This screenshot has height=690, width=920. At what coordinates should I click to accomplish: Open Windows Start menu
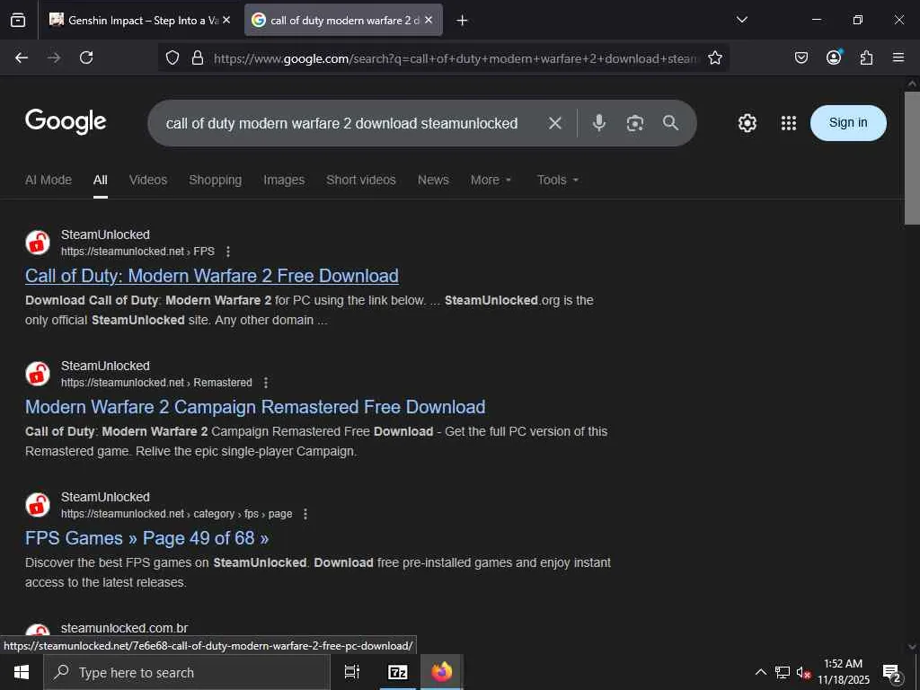coord(22,672)
